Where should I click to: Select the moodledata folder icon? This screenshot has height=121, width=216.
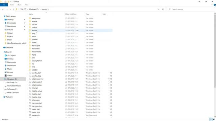pos(30,51)
